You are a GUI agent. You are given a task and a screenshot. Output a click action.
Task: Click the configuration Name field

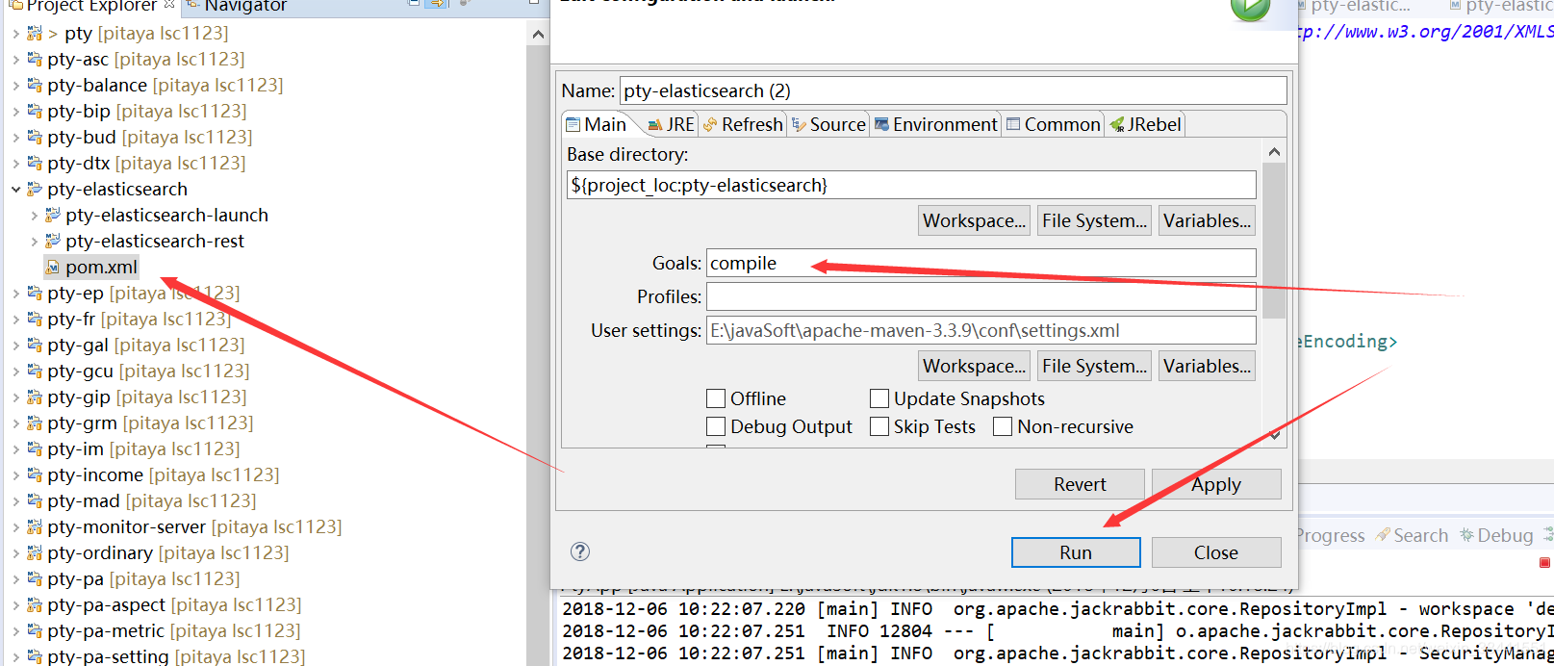954,90
